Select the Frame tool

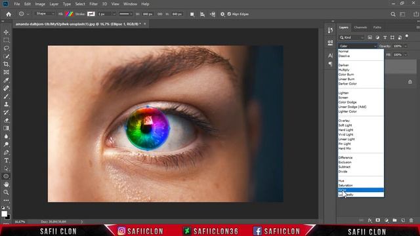coord(6,72)
